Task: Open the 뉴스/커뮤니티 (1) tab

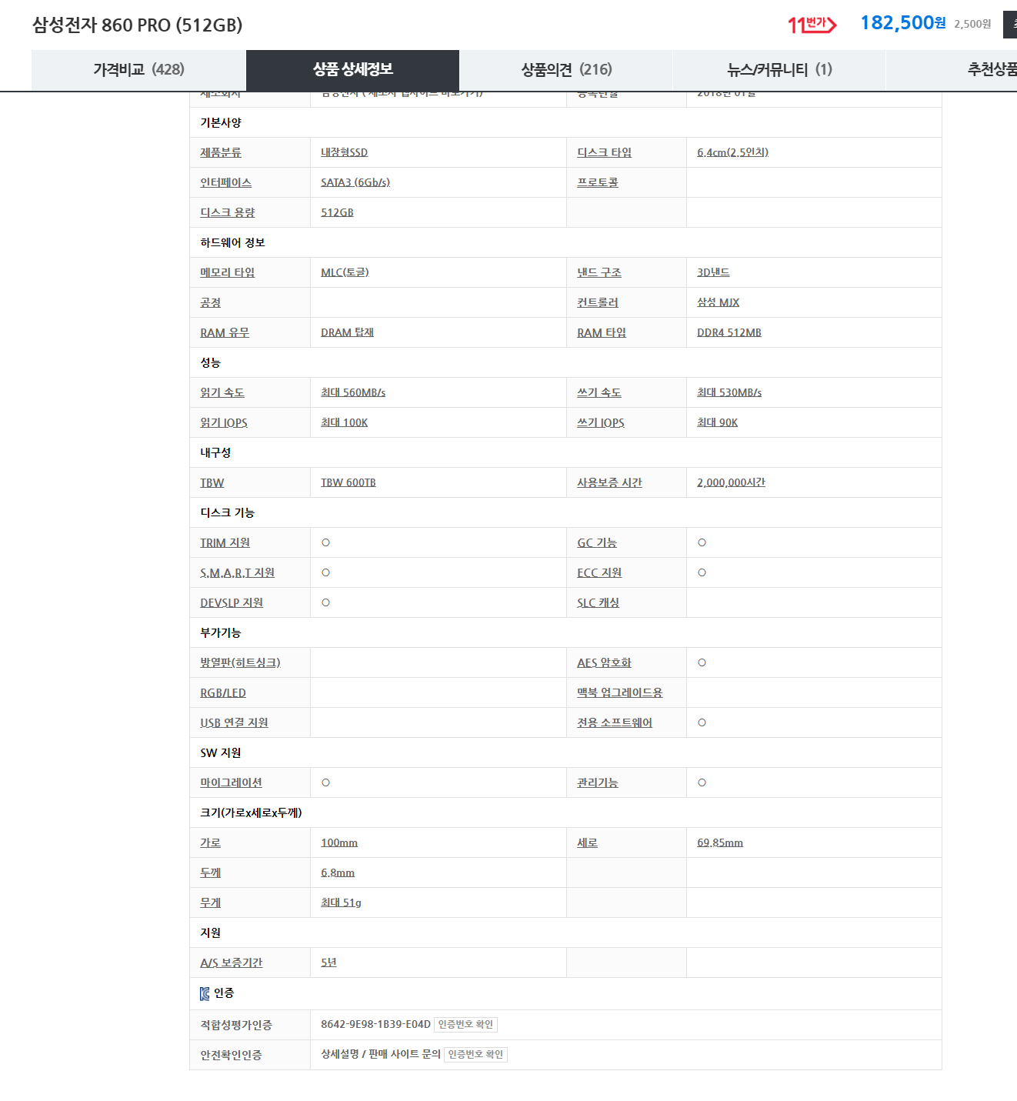Action: (x=779, y=70)
